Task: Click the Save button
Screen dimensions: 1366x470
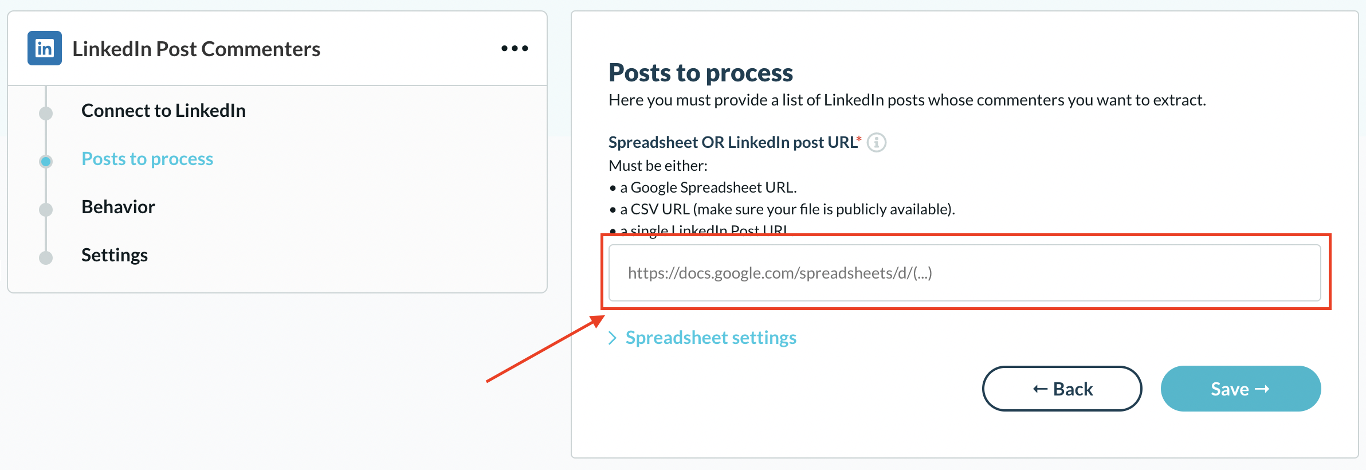Action: coord(1241,389)
